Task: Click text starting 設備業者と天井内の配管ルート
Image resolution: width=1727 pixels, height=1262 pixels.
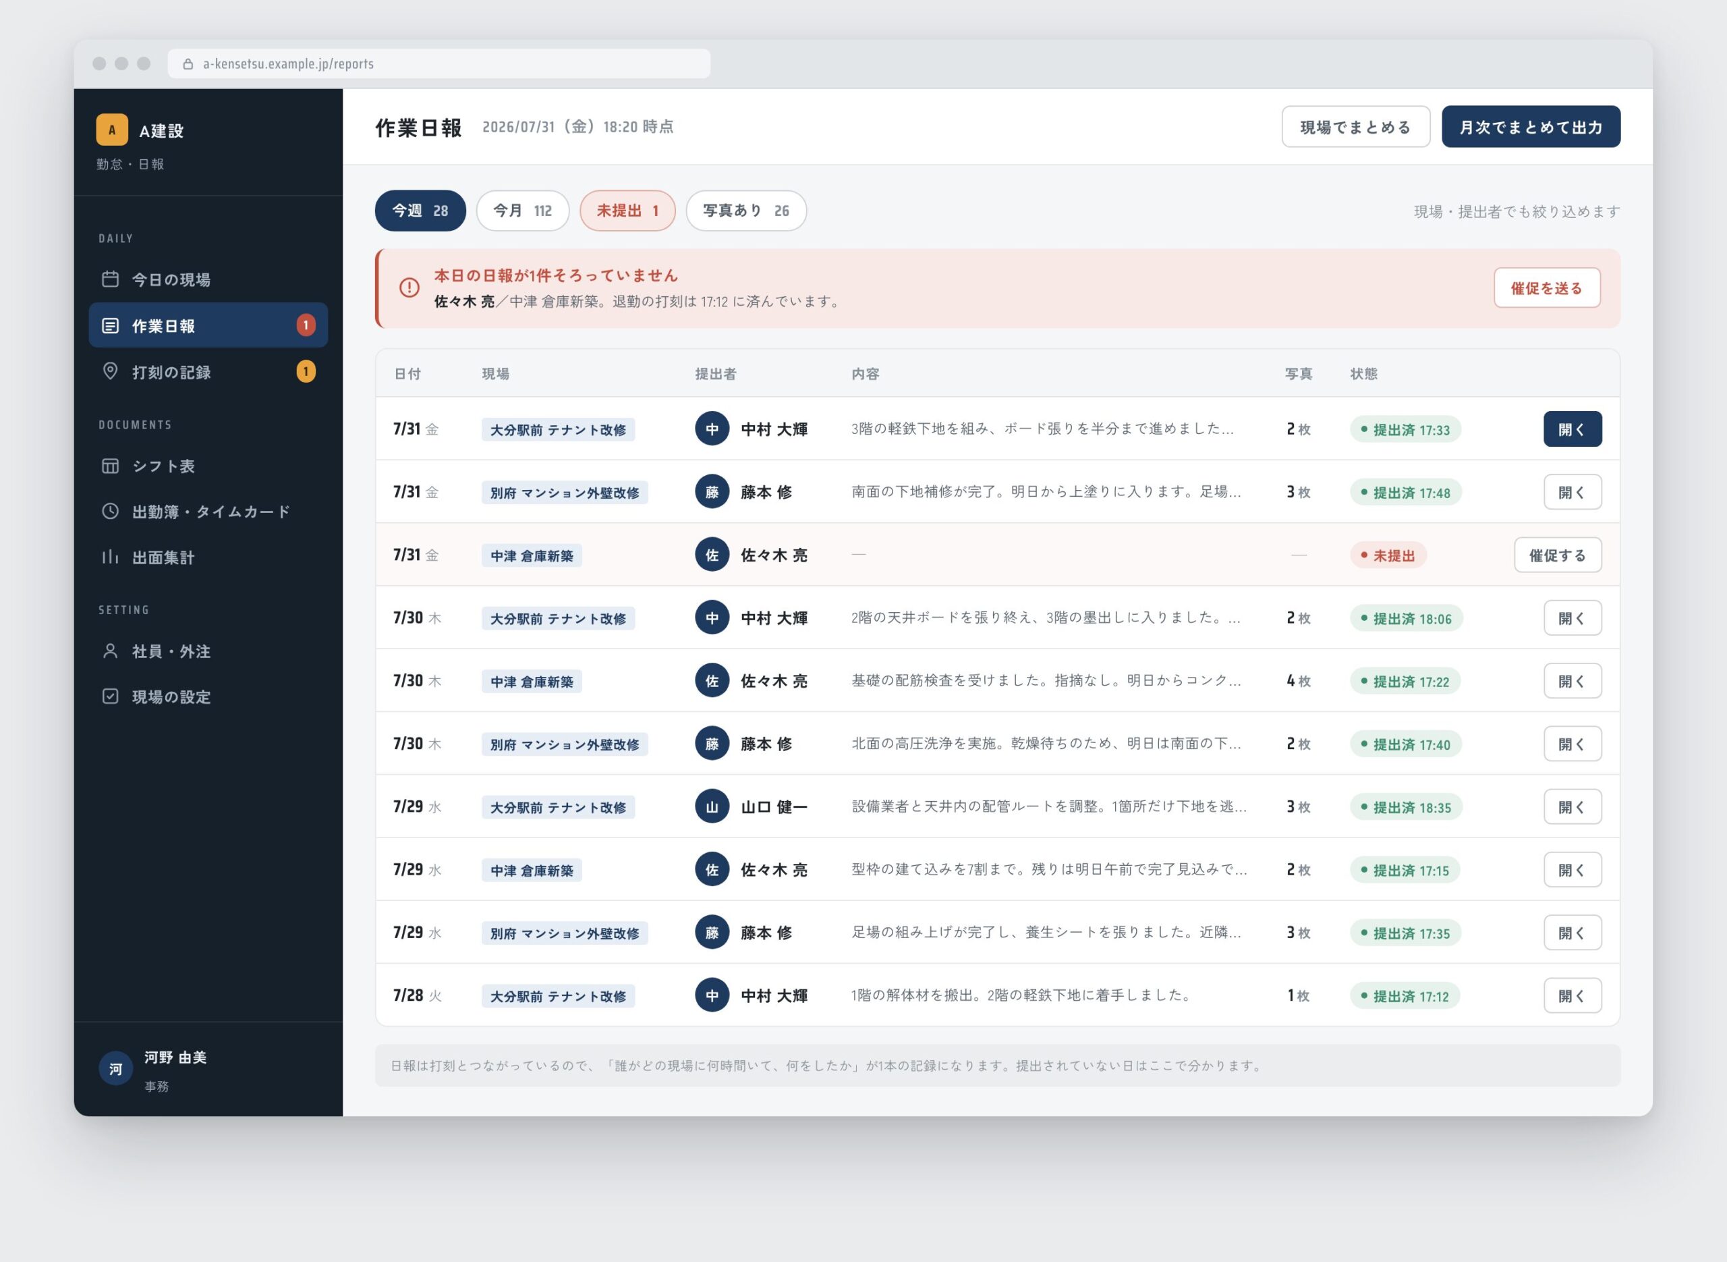Action: click(1049, 806)
